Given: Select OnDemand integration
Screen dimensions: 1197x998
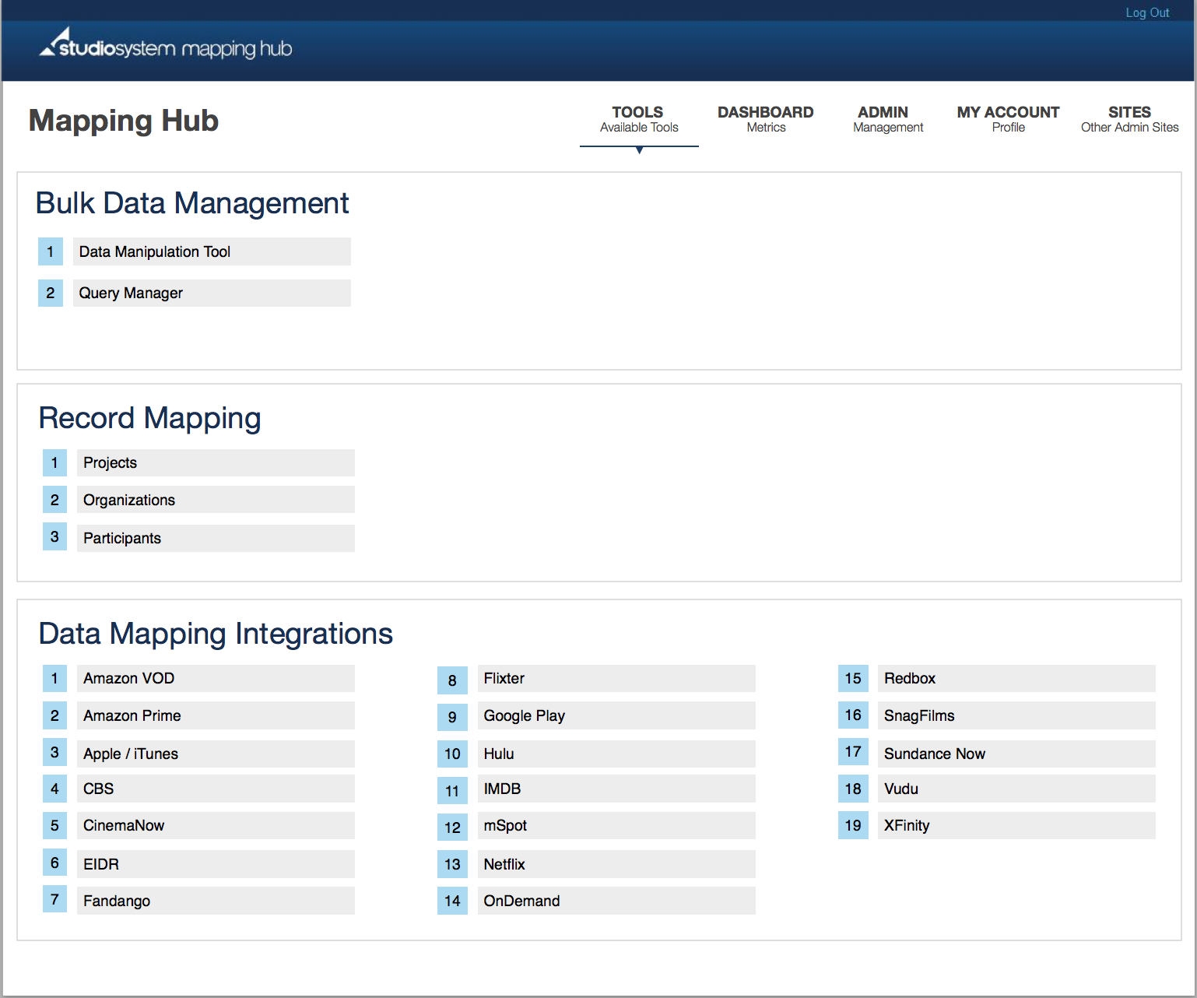Looking at the screenshot, I should [616, 901].
